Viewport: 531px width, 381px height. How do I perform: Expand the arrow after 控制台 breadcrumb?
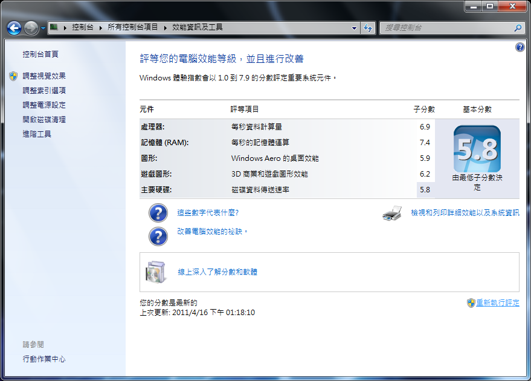click(x=100, y=28)
